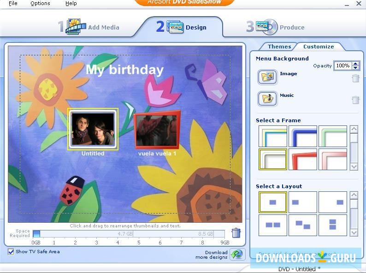Click the 4.7 GB capacity marker
This screenshot has height=273, width=366.
[125, 234]
